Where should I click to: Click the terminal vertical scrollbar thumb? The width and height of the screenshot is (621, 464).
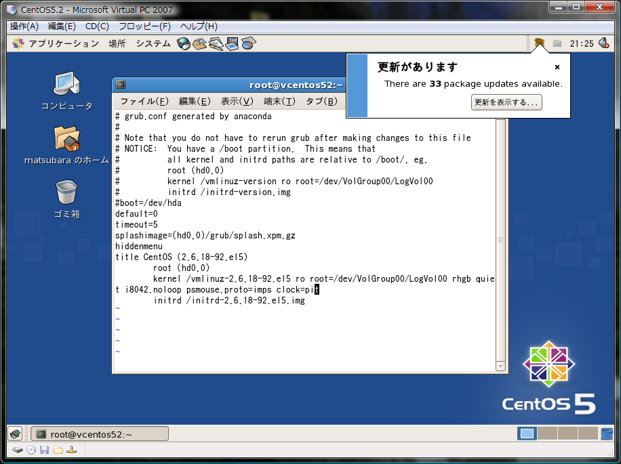[500, 240]
